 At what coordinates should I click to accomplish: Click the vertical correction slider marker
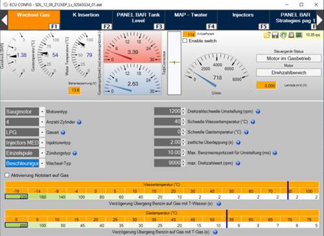coord(174,63)
